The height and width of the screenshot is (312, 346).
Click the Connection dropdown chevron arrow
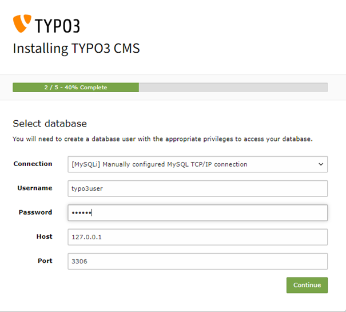tap(321, 164)
